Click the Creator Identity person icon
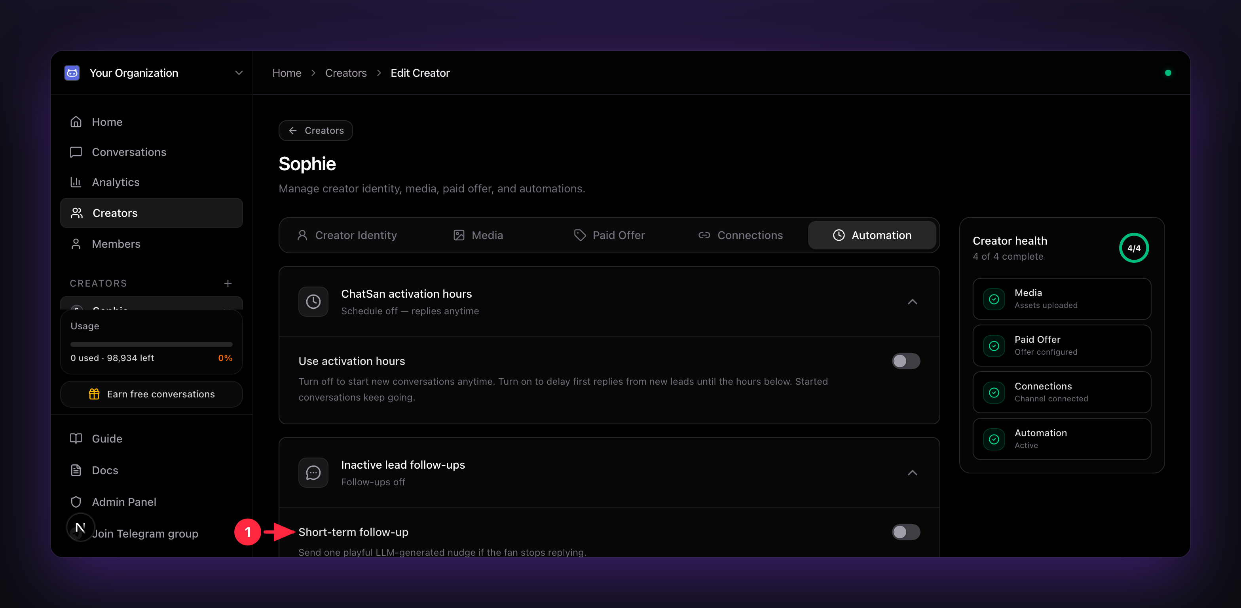 click(x=302, y=235)
